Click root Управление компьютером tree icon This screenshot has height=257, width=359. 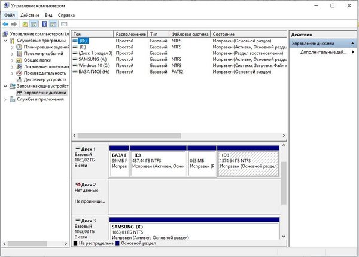tap(5, 34)
